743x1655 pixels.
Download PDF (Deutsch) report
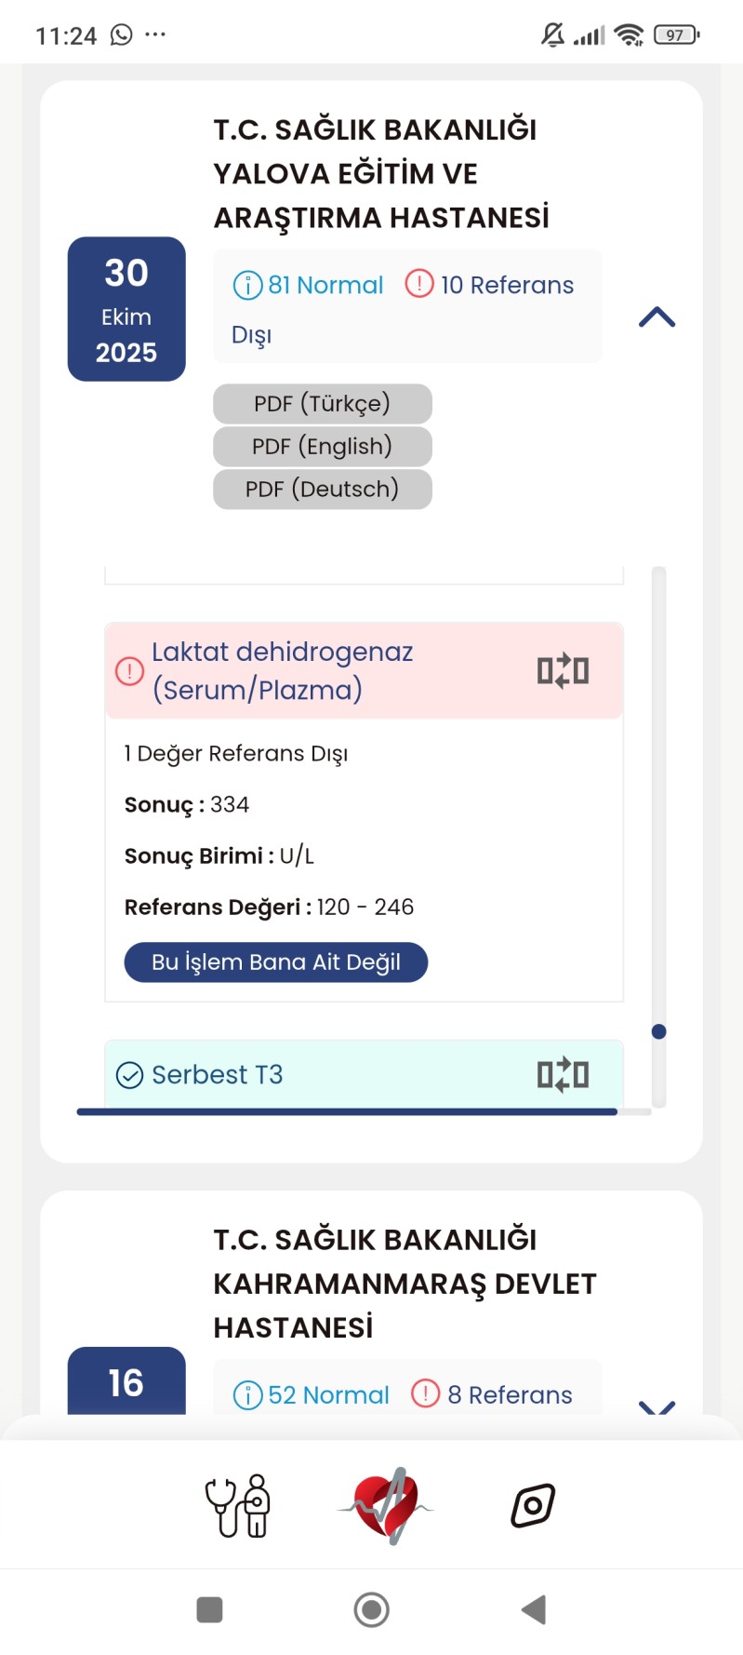tap(323, 490)
